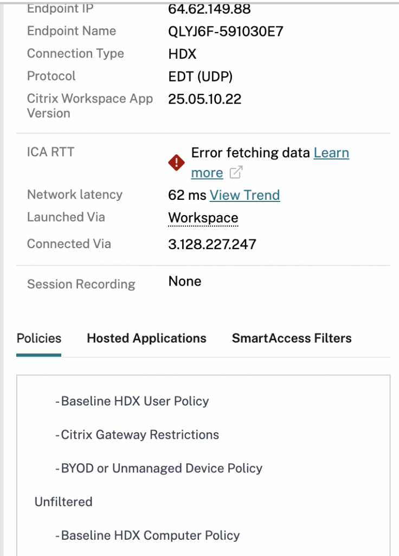Switch to the Hosted Applications tab
This screenshot has height=556, width=399.
(146, 338)
